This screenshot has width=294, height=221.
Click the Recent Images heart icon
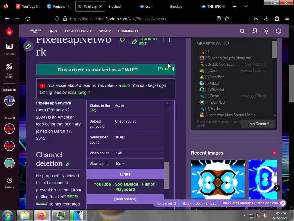point(274,153)
